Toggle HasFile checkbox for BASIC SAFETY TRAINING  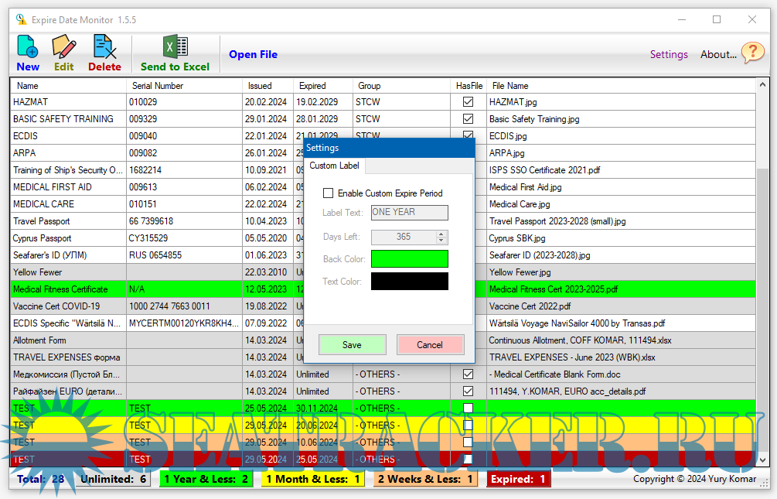coord(468,119)
